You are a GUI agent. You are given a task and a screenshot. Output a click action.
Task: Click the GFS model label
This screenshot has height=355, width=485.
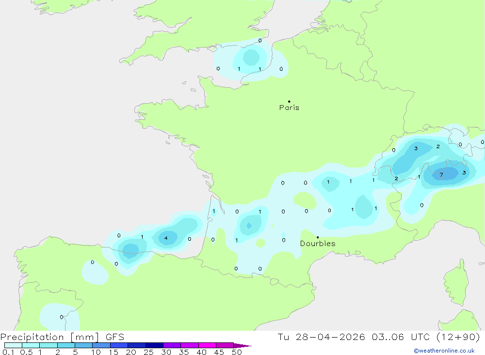(x=115, y=337)
